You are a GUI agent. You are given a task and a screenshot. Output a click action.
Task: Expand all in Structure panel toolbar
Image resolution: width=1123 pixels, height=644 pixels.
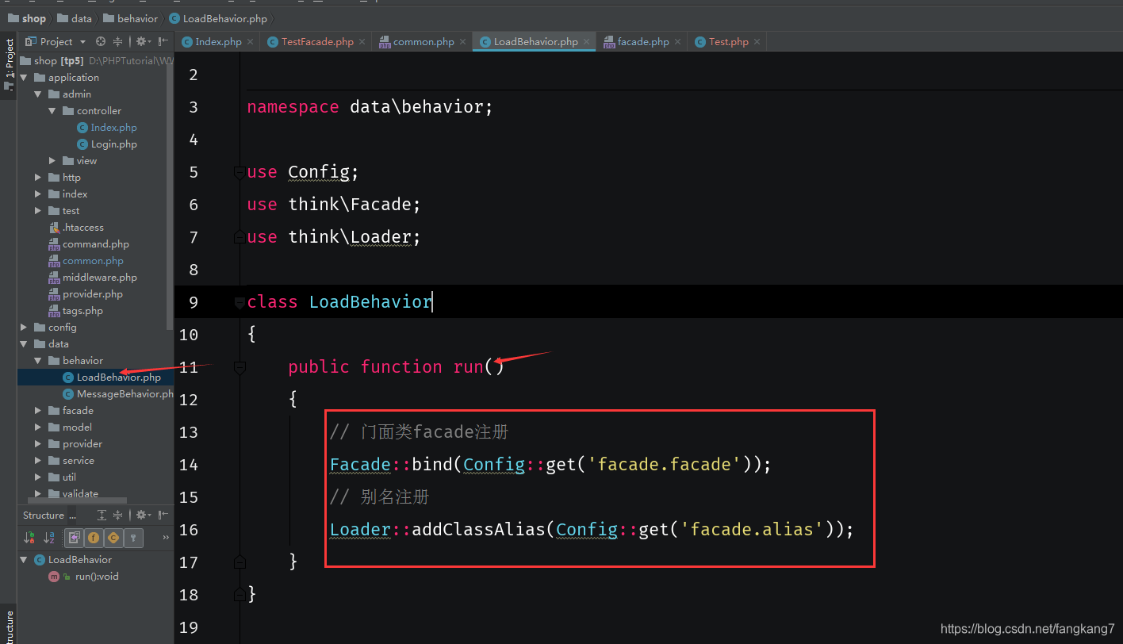click(x=102, y=515)
